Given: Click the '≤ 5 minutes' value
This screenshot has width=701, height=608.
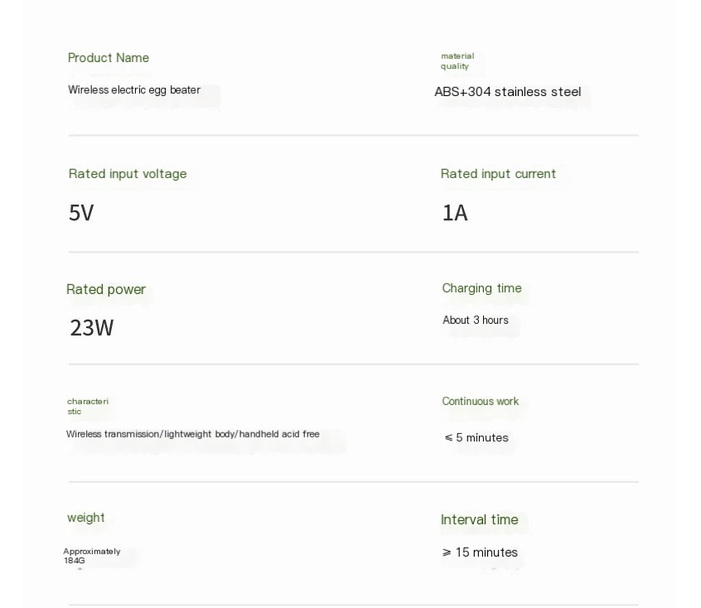Looking at the screenshot, I should coord(476,438).
